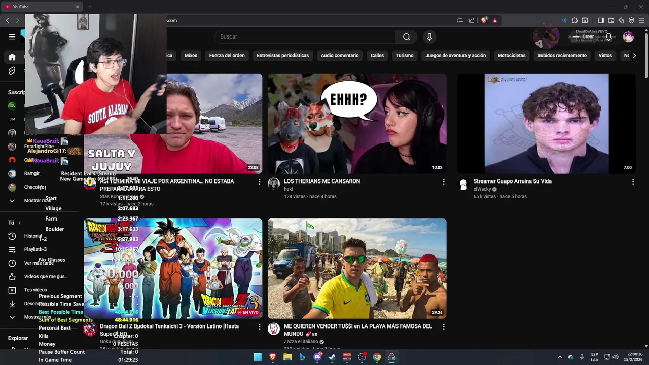This screenshot has width=649, height=365.
Task: Select the Motocicletas filter chip
Action: coord(512,56)
